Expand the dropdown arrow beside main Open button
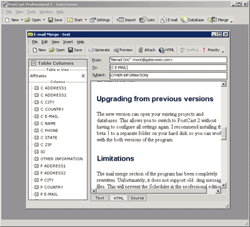 pyautogui.click(x=44, y=20)
